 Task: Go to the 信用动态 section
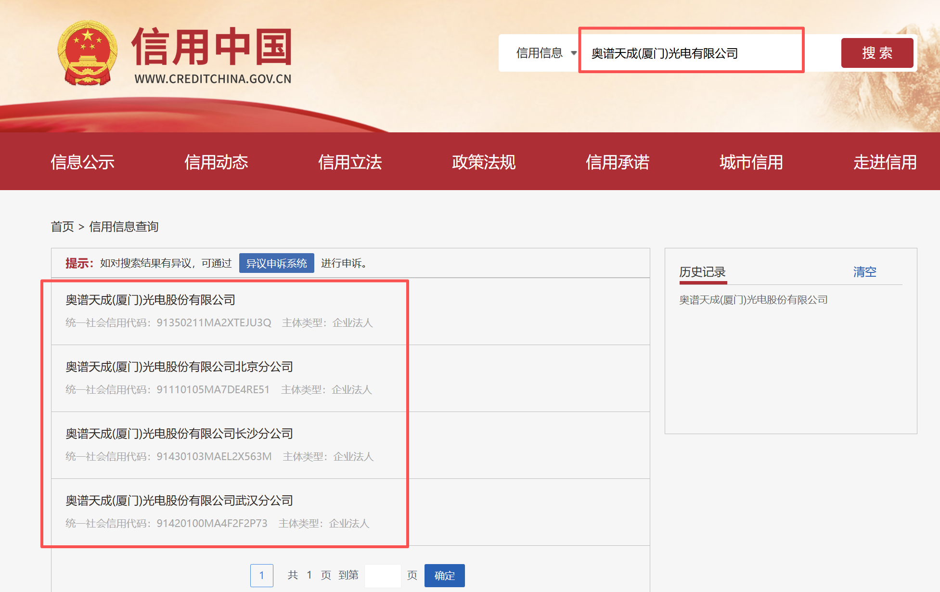point(216,162)
